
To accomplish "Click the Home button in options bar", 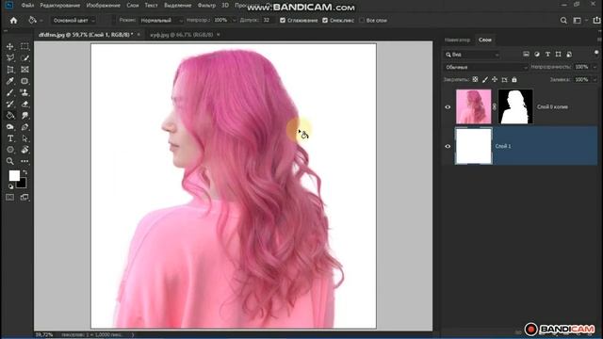I will click(13, 21).
